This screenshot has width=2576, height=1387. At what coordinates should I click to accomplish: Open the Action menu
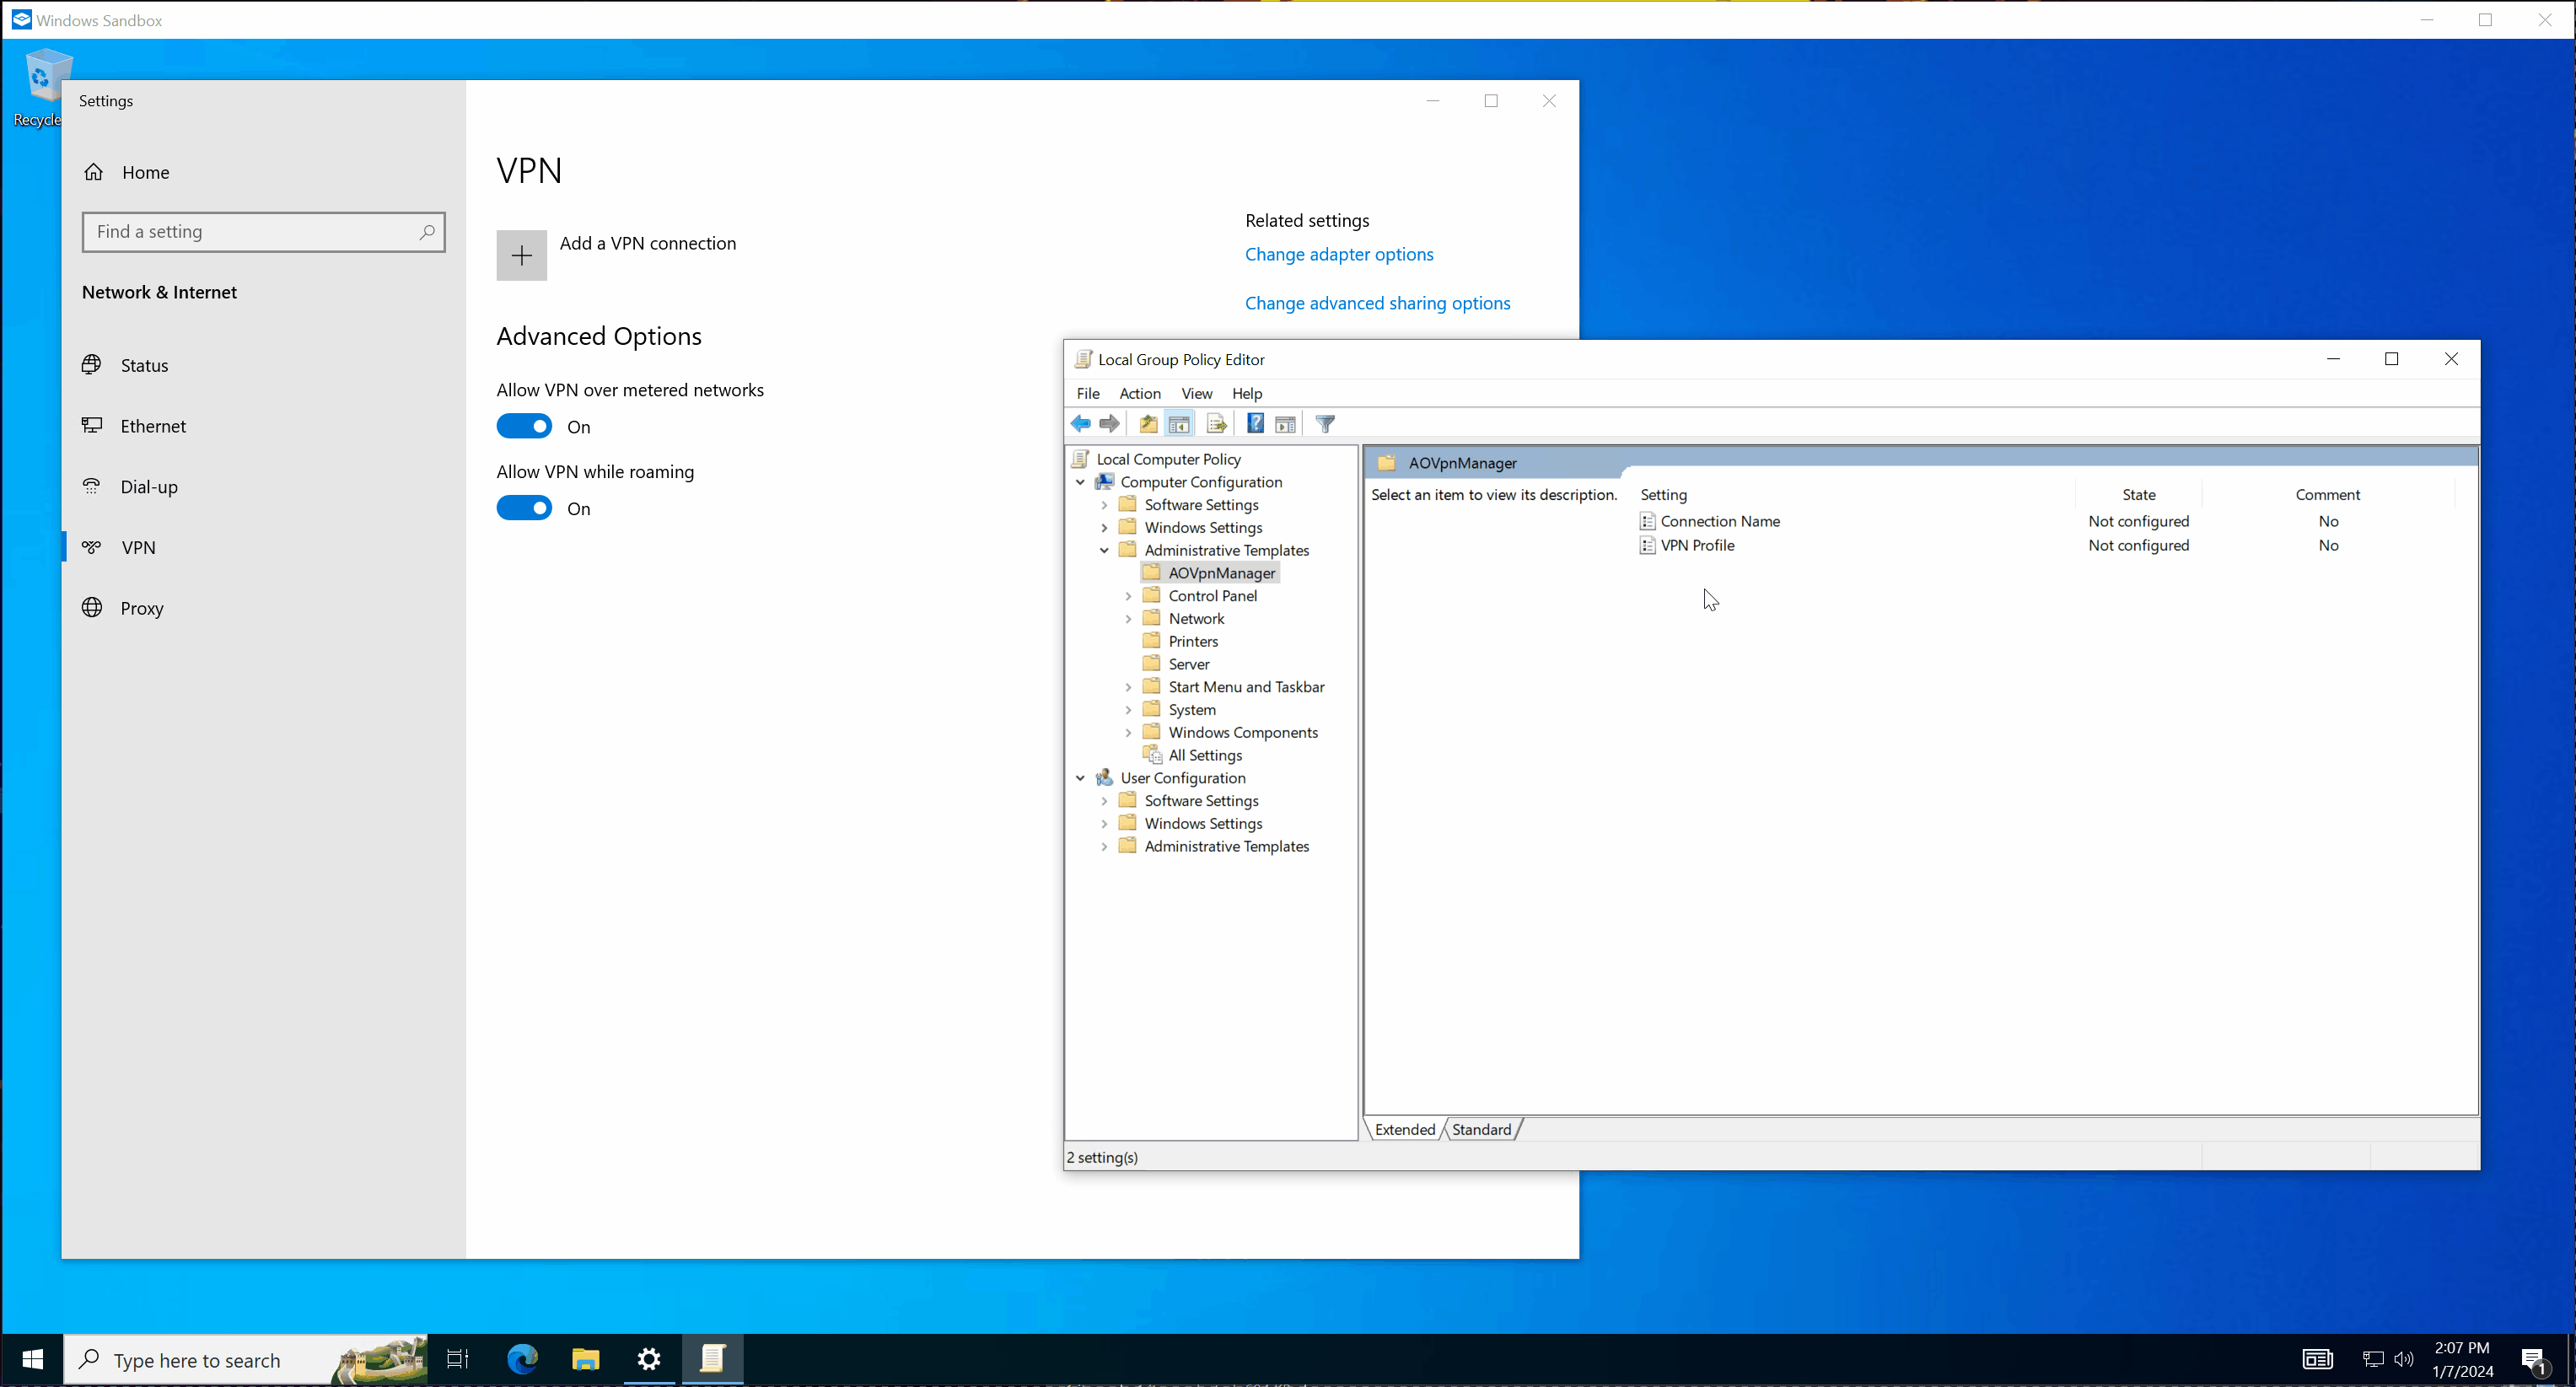1139,393
